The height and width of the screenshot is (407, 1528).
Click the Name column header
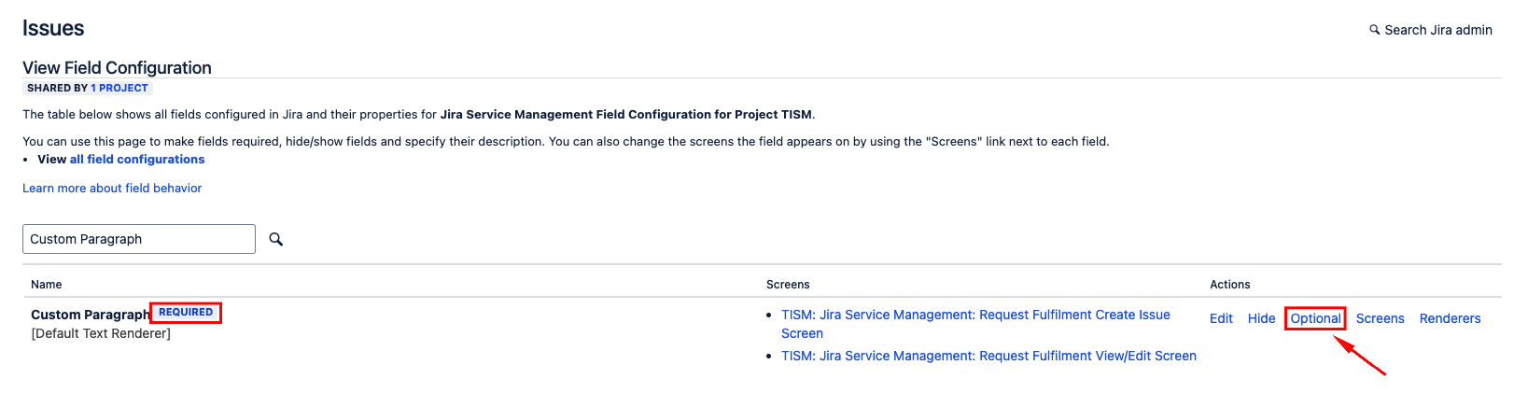click(47, 285)
